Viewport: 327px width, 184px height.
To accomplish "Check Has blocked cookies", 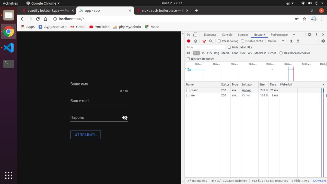I will click(281, 53).
